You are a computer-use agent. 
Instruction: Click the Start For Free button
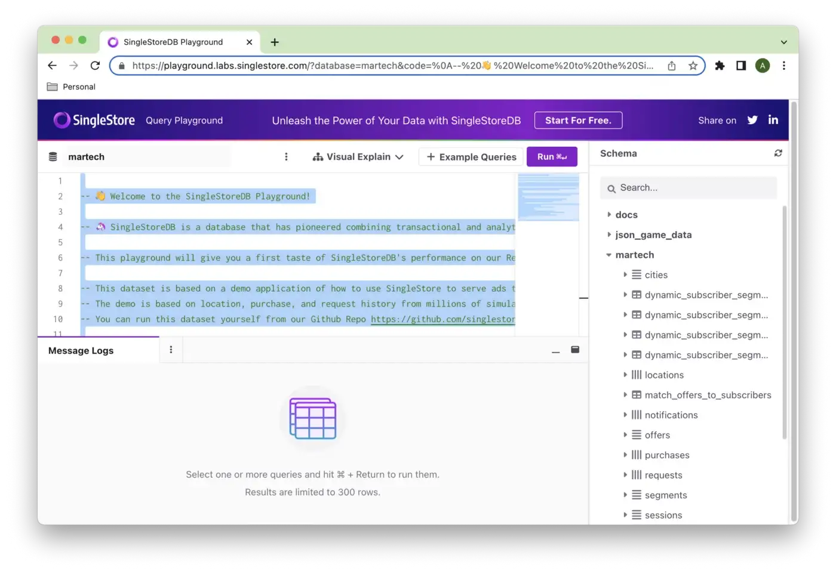[578, 120]
